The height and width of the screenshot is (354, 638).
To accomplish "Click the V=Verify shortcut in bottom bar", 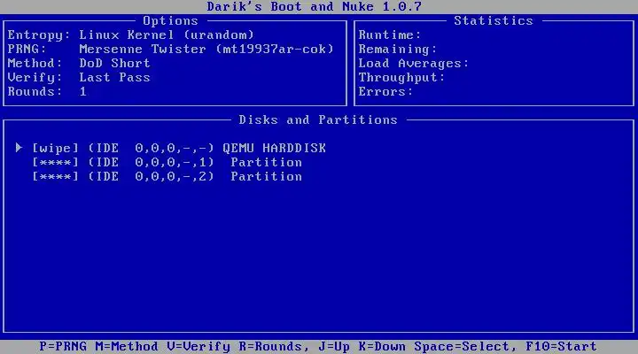I will click(198, 347).
